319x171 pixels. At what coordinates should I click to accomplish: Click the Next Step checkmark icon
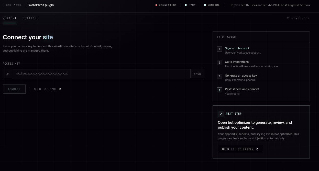221,114
